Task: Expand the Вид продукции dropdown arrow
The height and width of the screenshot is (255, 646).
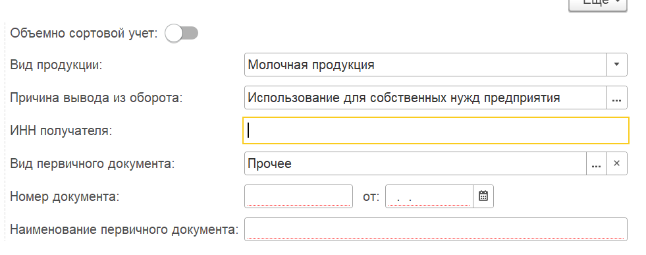Action: pos(617,65)
